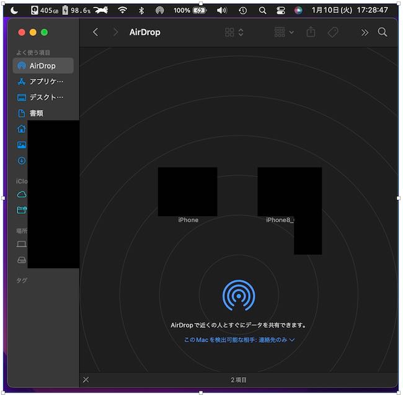Open the Downloads sidebar icon

[22, 160]
